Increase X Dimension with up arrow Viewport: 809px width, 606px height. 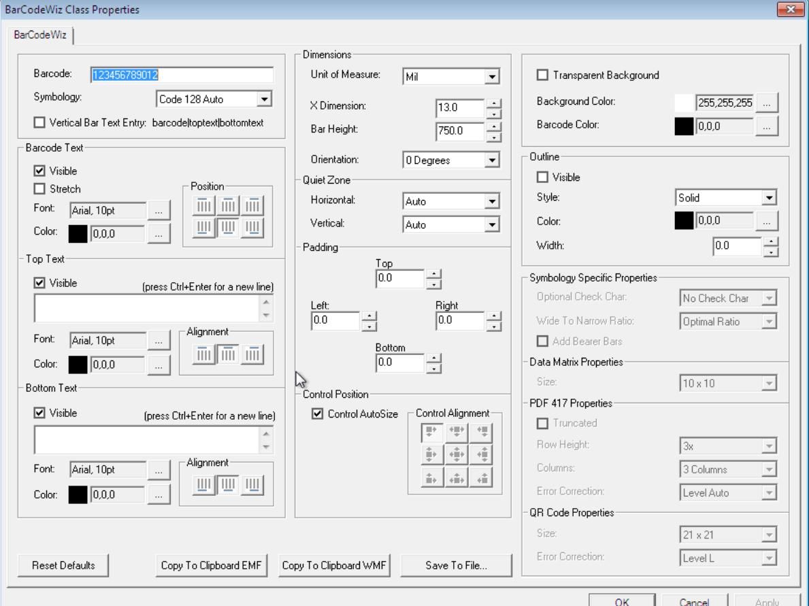click(x=494, y=103)
